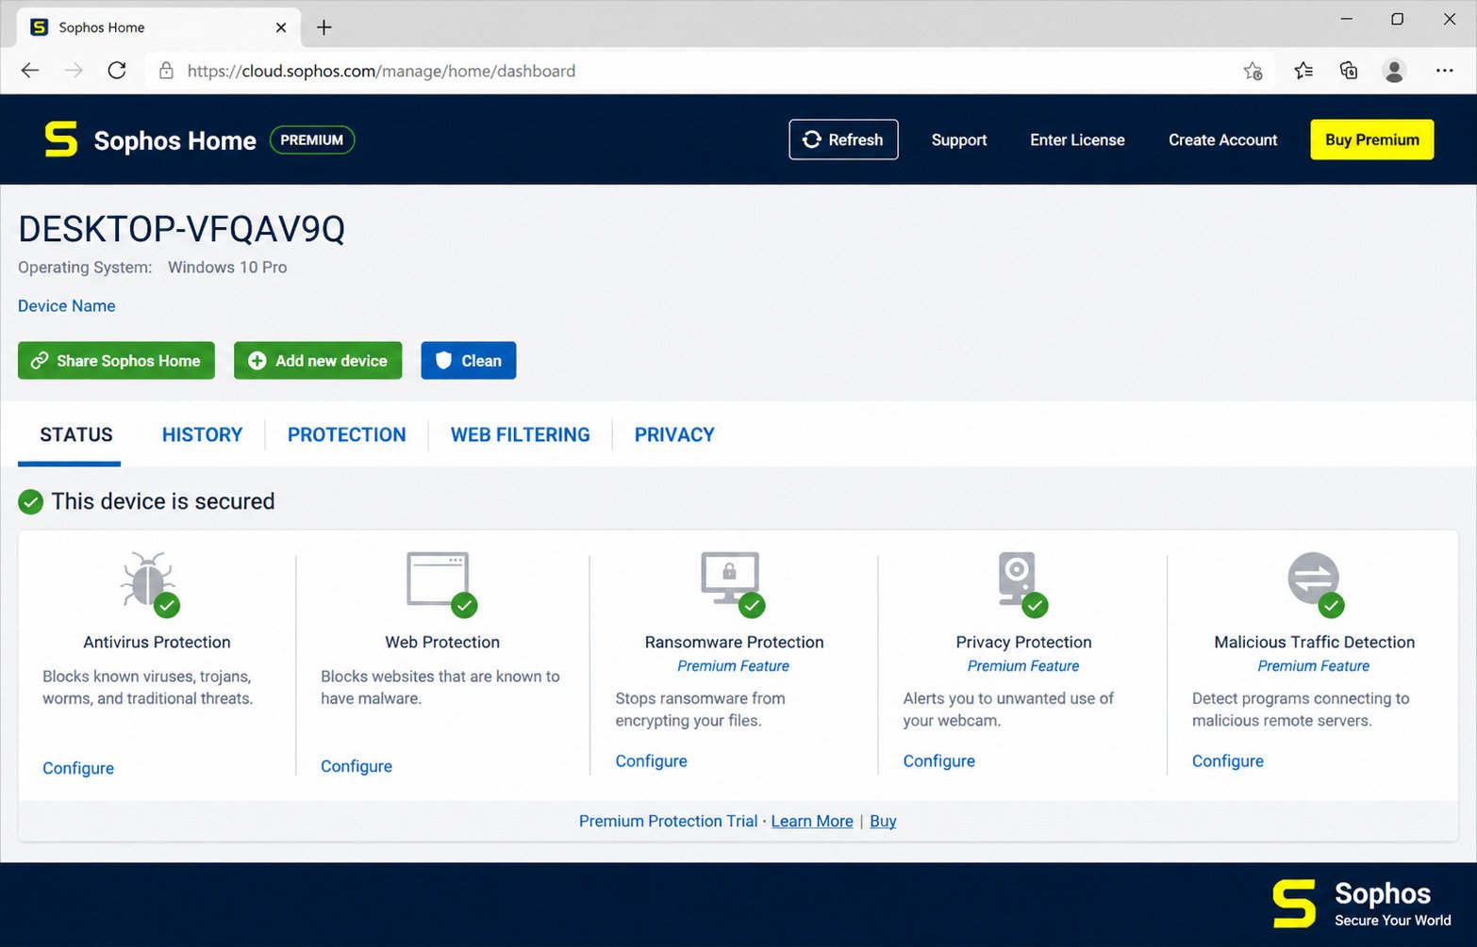Click the blue Clean button
The image size is (1477, 947).
tap(468, 360)
